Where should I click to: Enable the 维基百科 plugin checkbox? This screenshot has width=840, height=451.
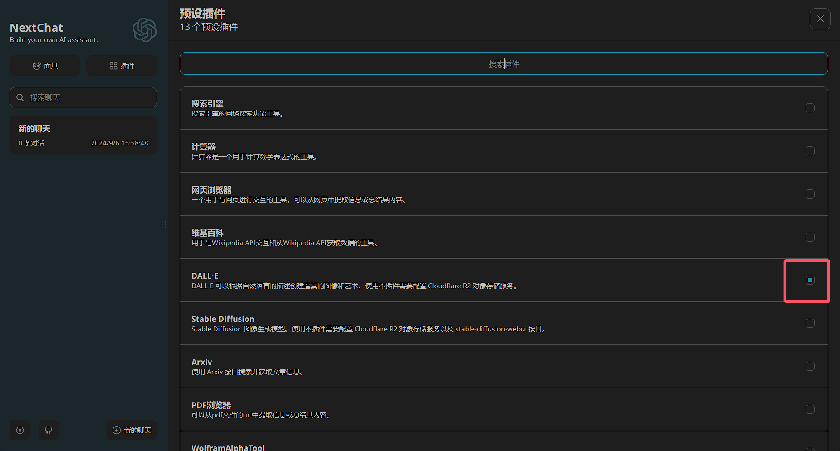(x=810, y=237)
